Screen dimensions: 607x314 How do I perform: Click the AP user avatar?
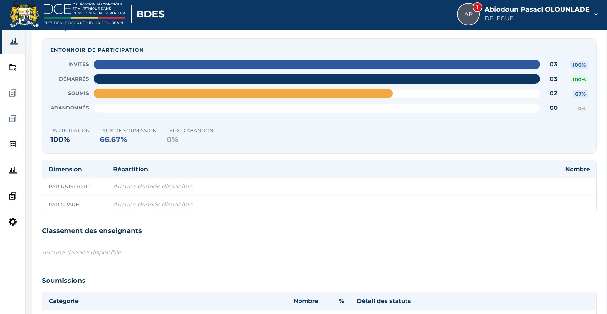pos(468,14)
